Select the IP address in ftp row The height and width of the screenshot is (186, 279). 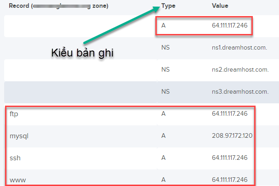pos(230,114)
